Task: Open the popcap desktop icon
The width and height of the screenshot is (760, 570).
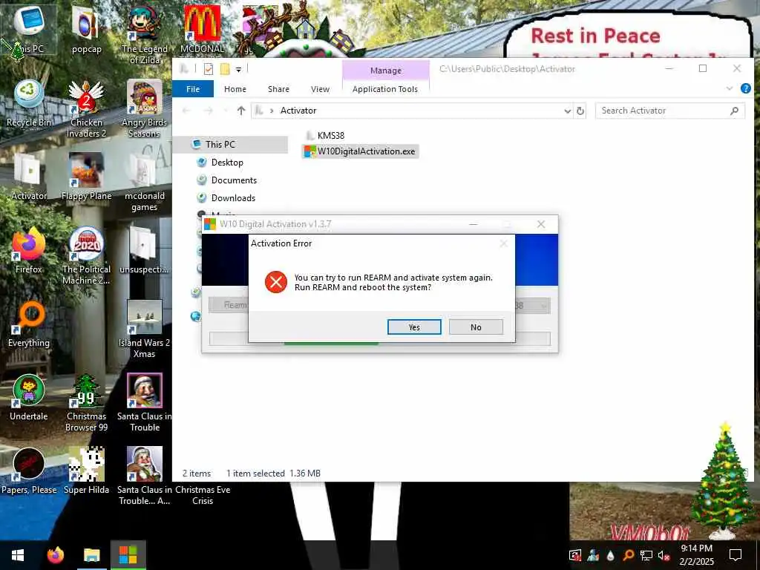Action: pos(86,30)
